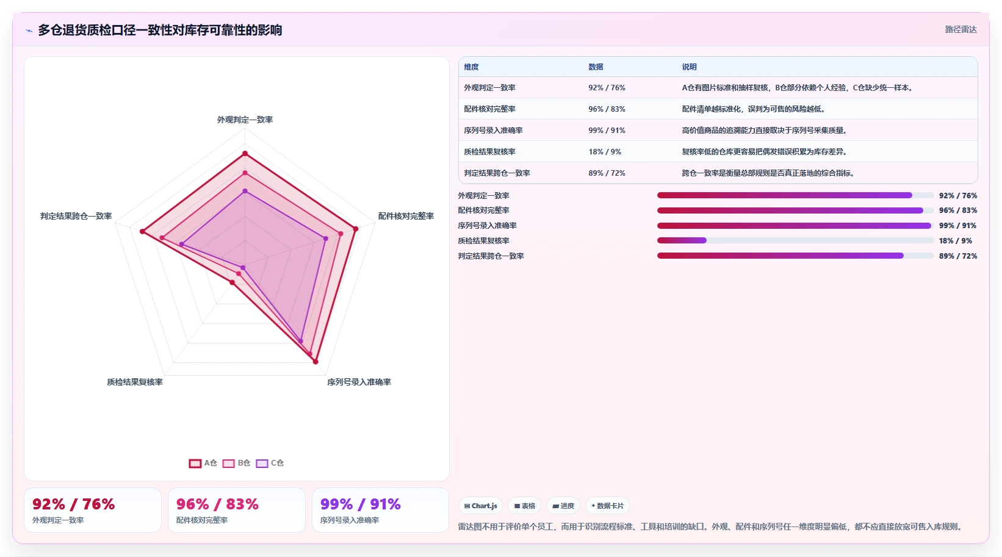Click the title icon beside 多仓退货质检口径一致性

tap(29, 31)
